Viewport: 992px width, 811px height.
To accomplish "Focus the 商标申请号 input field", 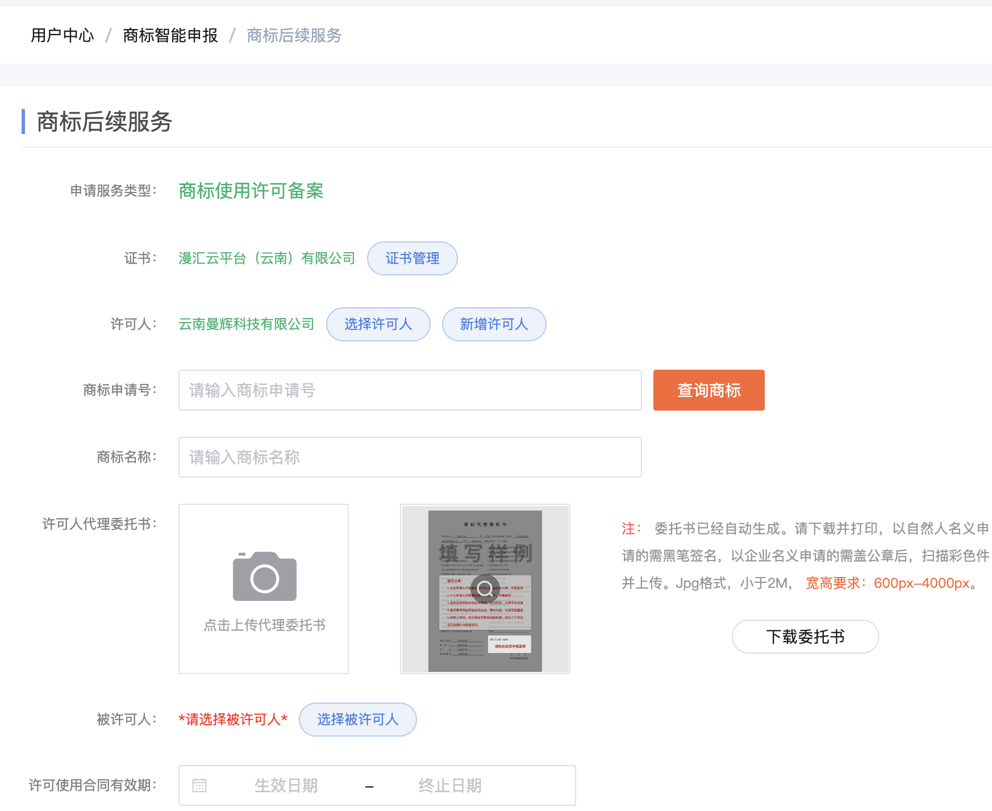I will (410, 390).
